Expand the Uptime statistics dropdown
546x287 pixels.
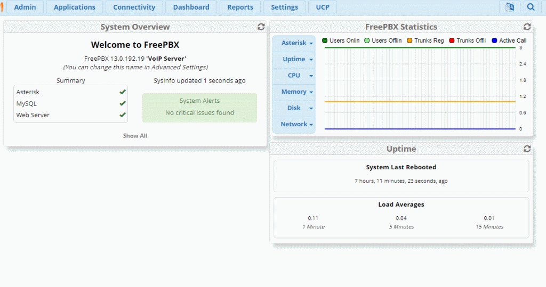click(x=294, y=59)
